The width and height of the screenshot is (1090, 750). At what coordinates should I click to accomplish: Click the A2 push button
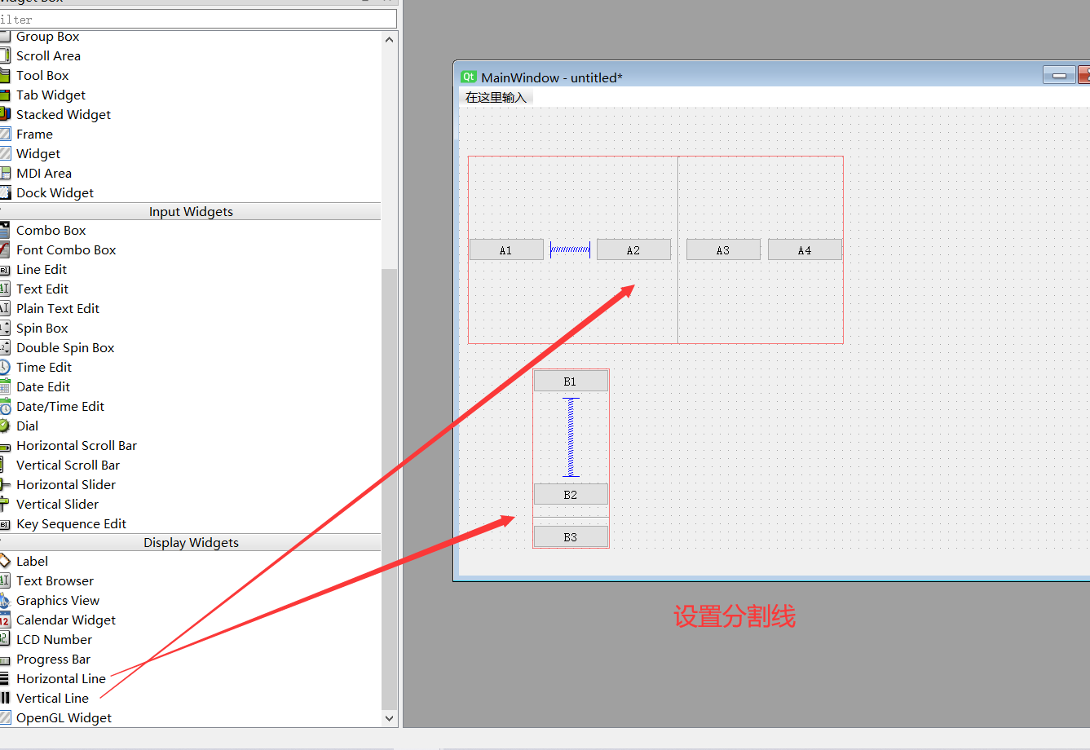(633, 249)
